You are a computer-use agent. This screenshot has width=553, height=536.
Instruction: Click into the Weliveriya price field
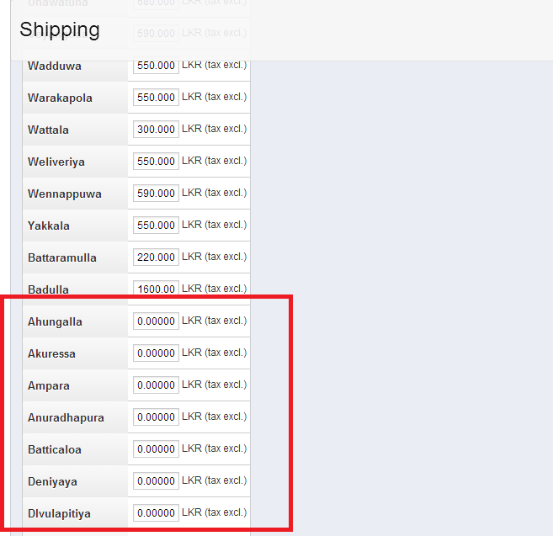(x=156, y=162)
